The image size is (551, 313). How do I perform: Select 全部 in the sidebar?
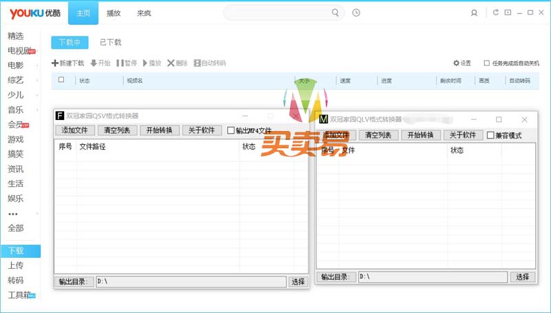pos(16,228)
